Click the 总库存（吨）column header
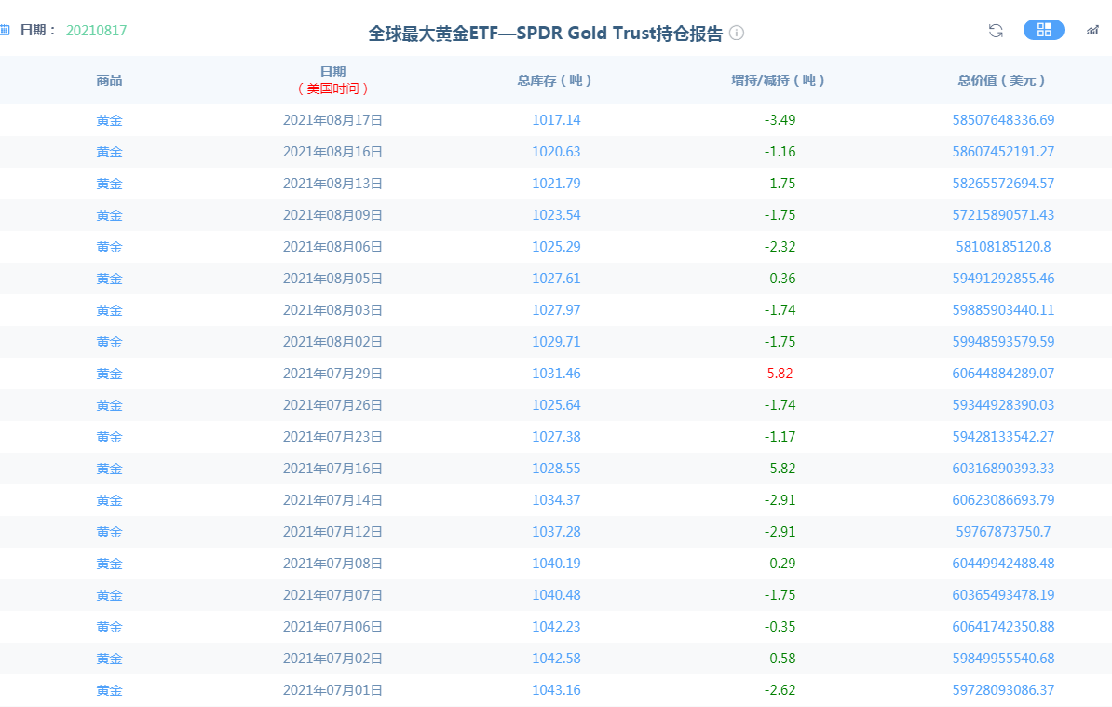 [x=554, y=80]
